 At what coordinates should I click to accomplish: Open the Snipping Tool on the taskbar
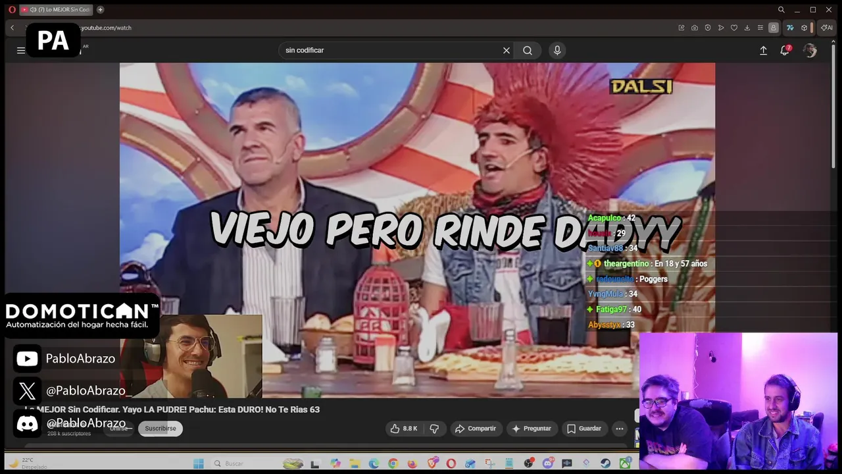(490, 463)
